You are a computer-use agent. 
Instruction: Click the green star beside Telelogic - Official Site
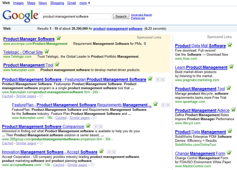point(47,52)
